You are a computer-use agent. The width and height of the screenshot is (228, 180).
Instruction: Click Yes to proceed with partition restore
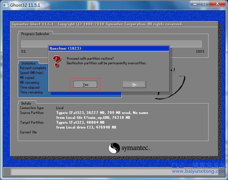tap(85, 84)
